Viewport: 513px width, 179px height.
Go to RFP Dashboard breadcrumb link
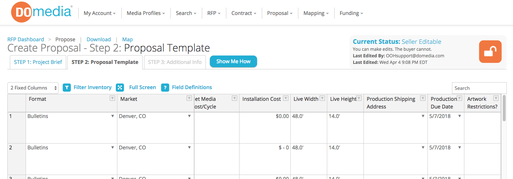26,39
